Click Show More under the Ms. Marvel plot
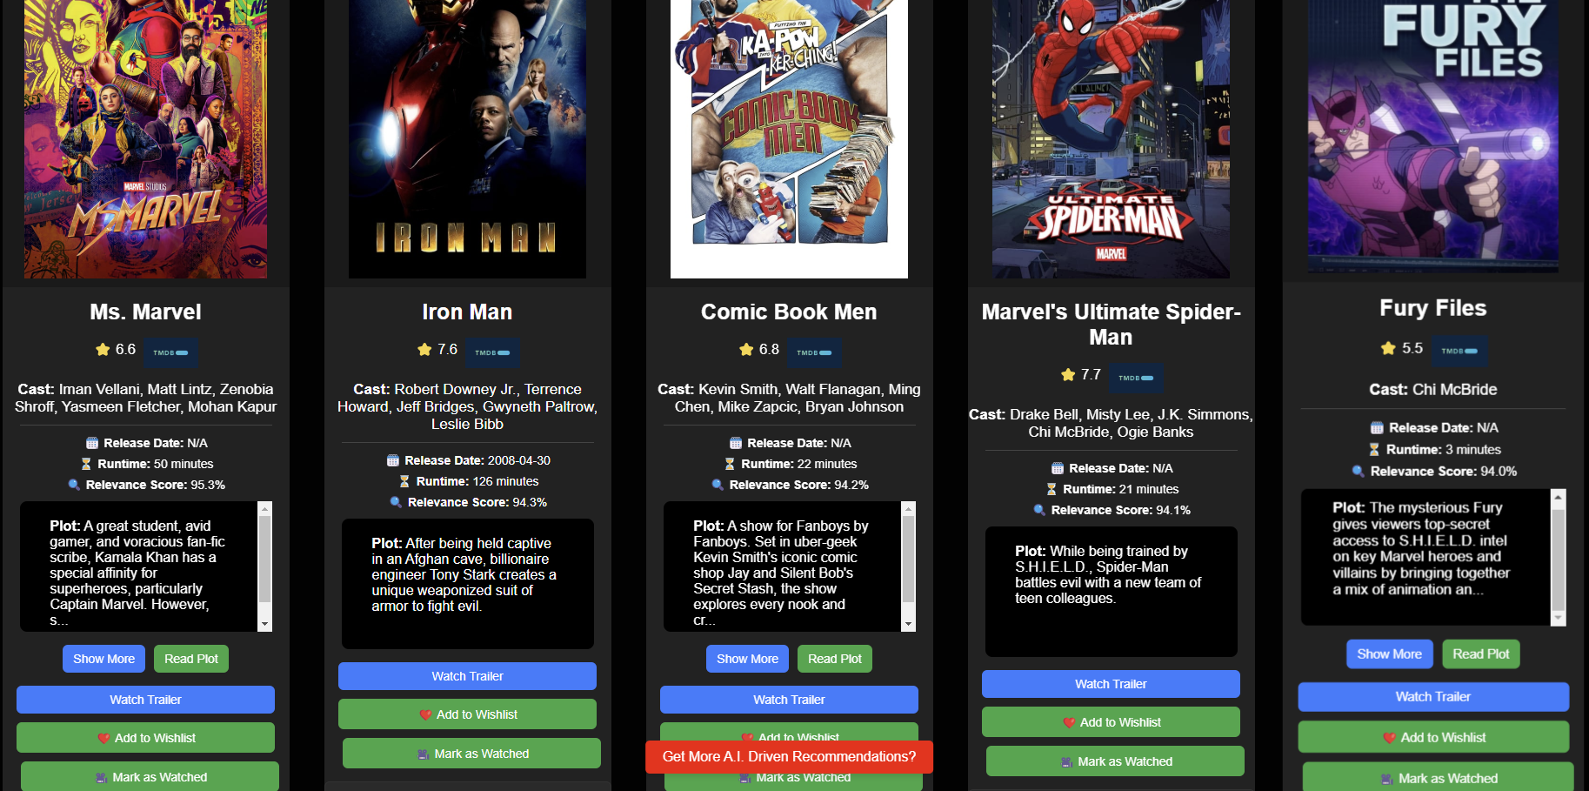Screen dimensions: 1589x791 104,659
